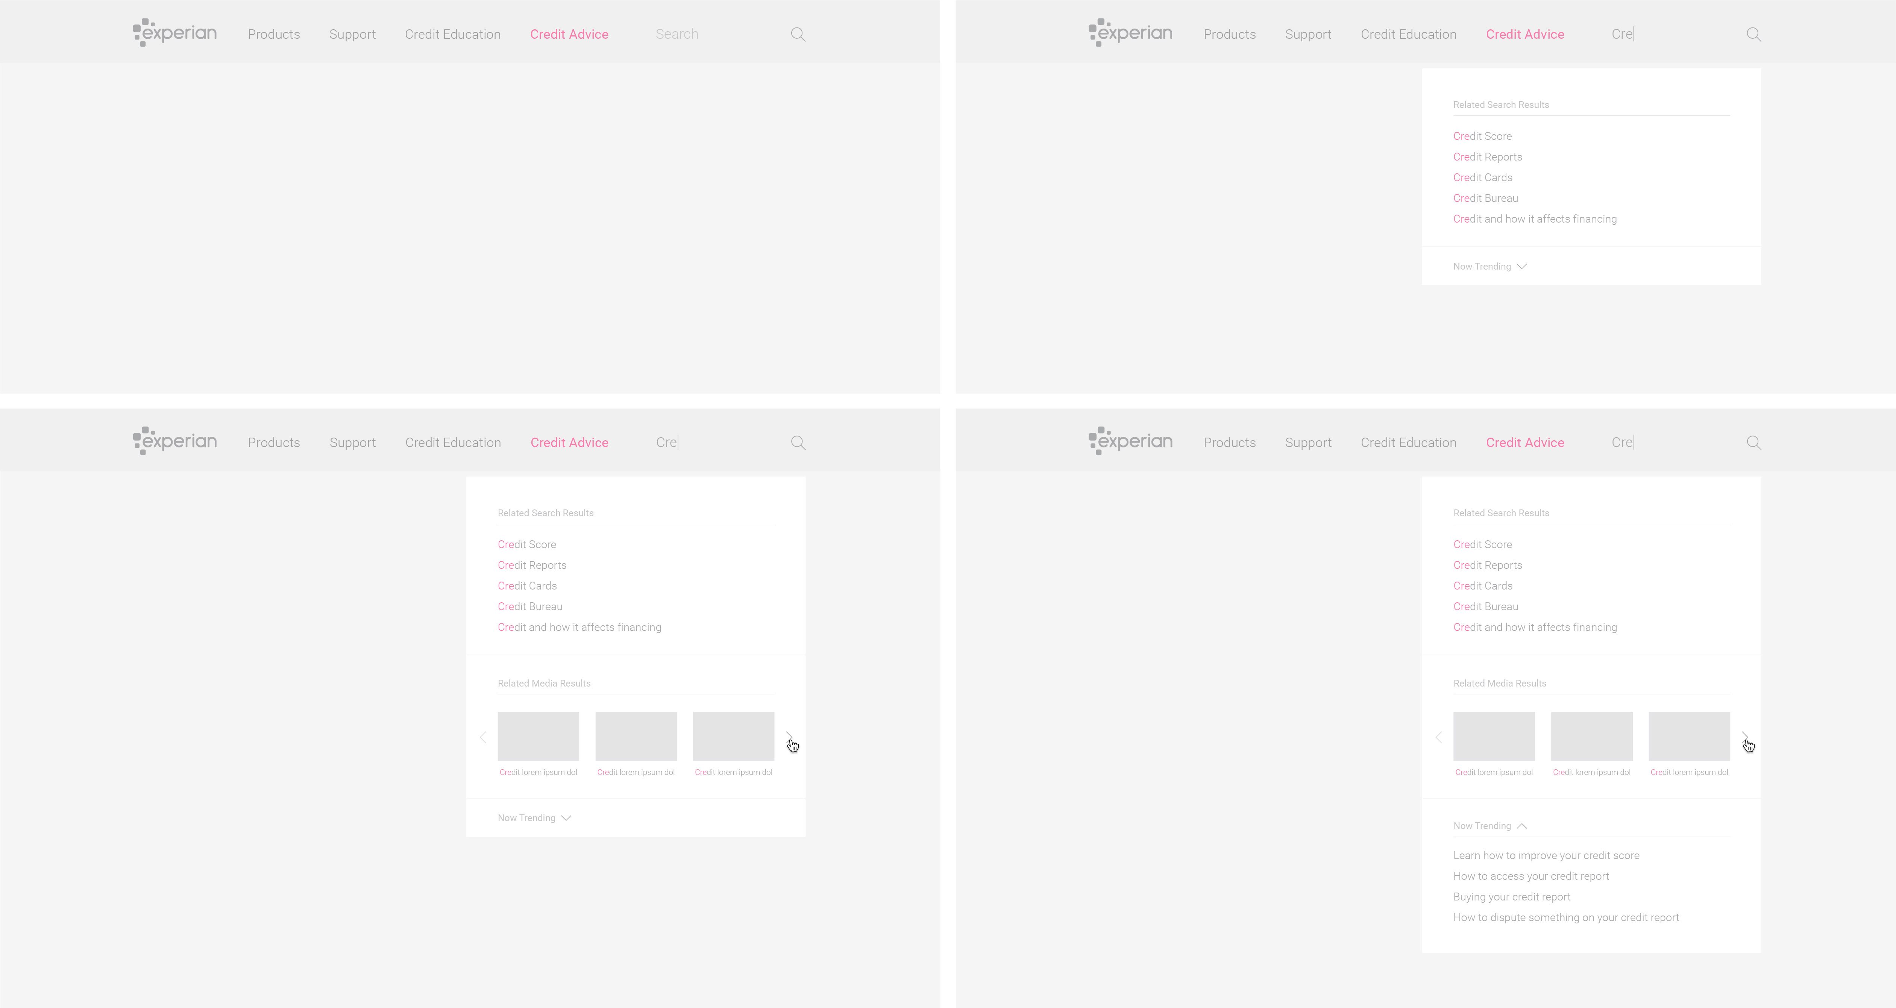Select Credit Advice in bottom-right panel
Image resolution: width=1896 pixels, height=1008 pixels.
tap(1525, 443)
